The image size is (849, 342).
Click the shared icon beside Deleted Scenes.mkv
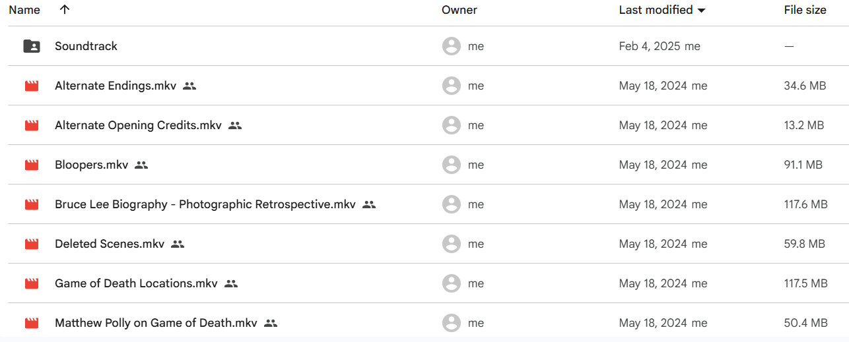[178, 244]
